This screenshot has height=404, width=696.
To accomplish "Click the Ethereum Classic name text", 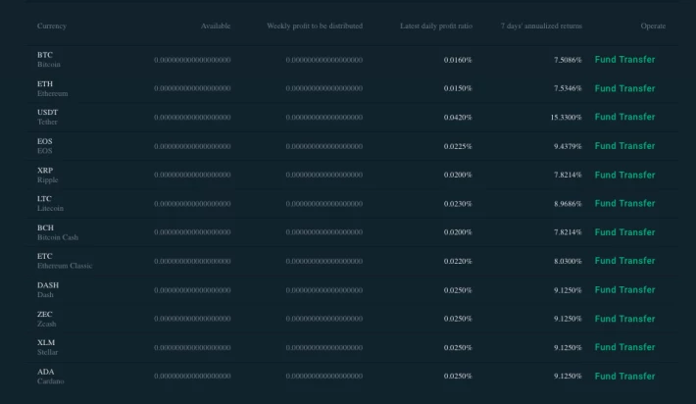I will pos(65,266).
